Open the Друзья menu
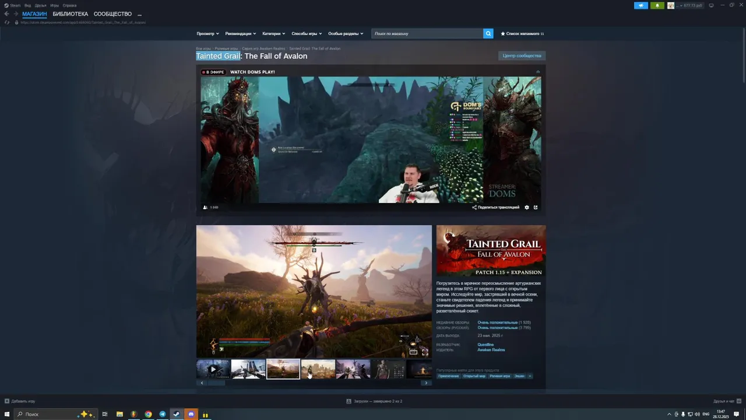The height and width of the screenshot is (420, 746). [40, 5]
